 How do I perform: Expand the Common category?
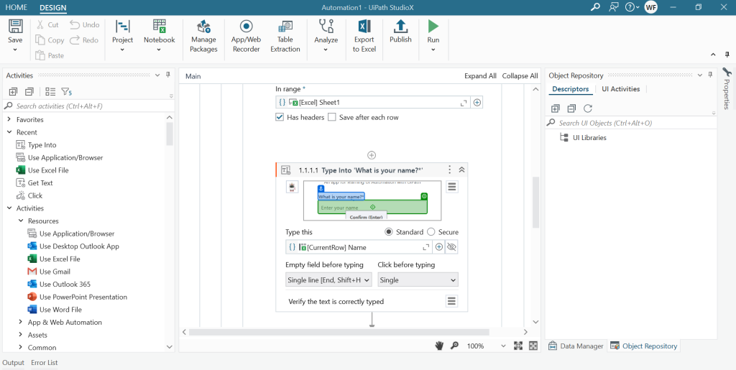tap(21, 348)
